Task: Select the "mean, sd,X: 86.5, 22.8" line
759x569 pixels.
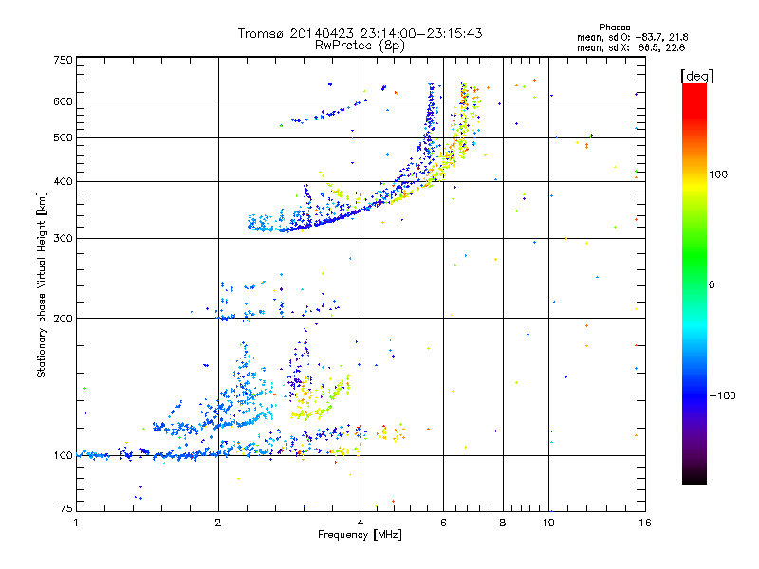Action: pyautogui.click(x=631, y=47)
